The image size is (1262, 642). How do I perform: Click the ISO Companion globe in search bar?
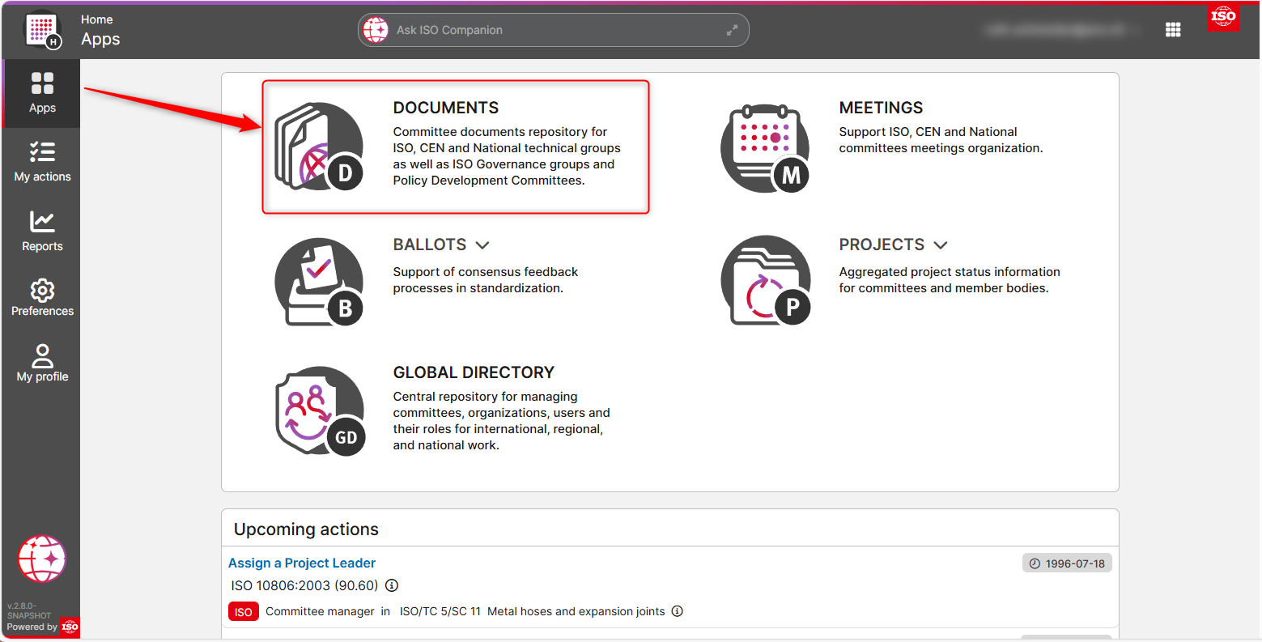pyautogui.click(x=376, y=30)
